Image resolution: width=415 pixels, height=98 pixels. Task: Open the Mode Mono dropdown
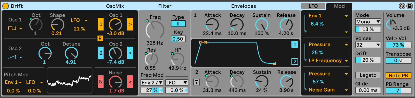click(x=368, y=22)
